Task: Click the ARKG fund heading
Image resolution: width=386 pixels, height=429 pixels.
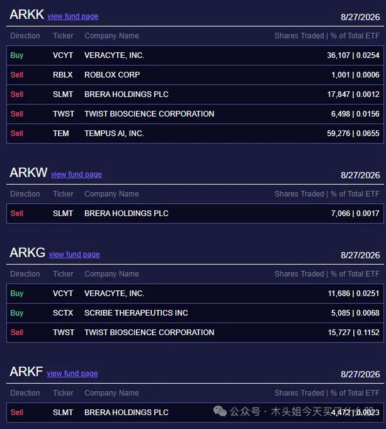Action: [x=27, y=253]
